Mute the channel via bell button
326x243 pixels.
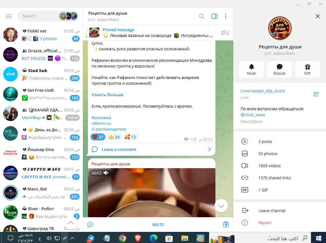tap(251, 69)
